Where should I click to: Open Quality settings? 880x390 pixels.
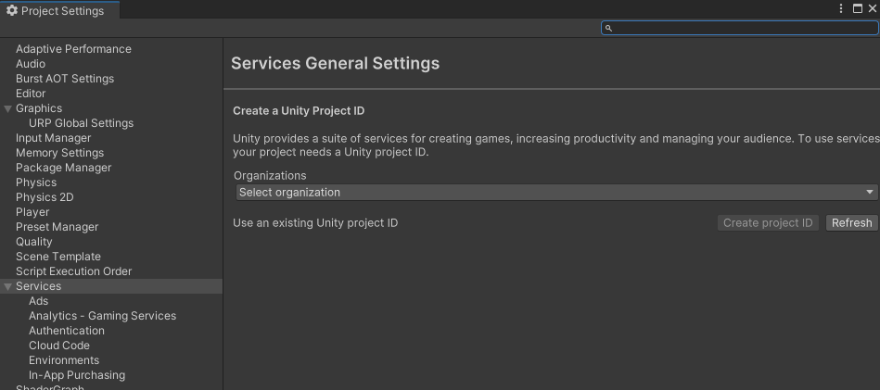coord(33,242)
